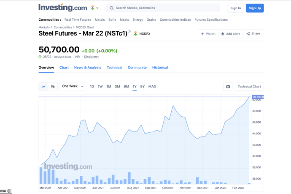Click the camera screenshot icon
The height and width of the screenshot is (194, 291).
[228, 87]
